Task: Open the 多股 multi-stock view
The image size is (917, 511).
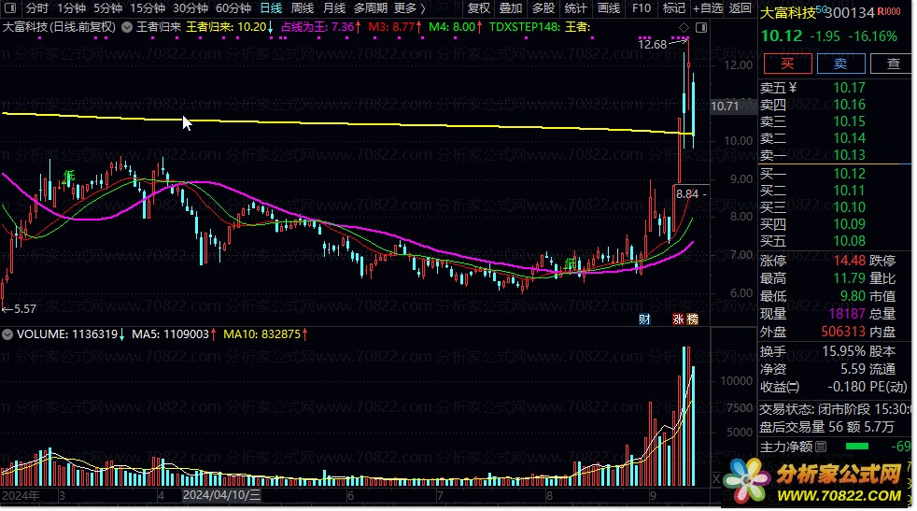Action: click(x=543, y=8)
